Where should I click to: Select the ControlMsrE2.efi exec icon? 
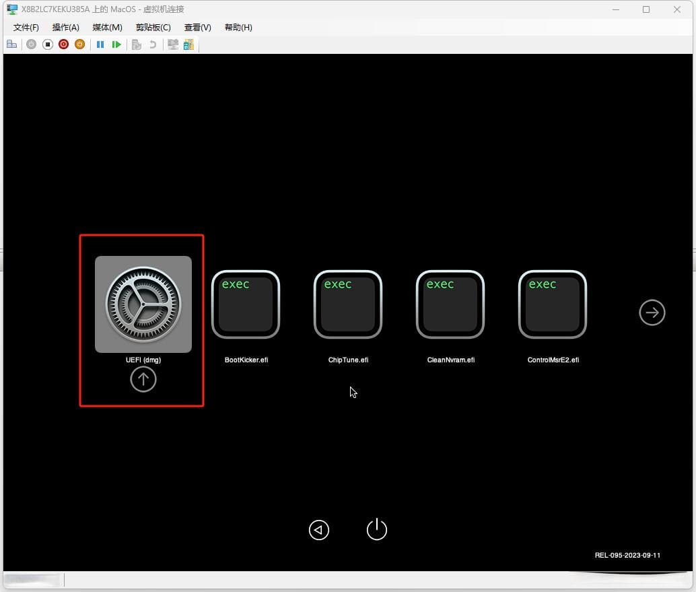pos(553,304)
